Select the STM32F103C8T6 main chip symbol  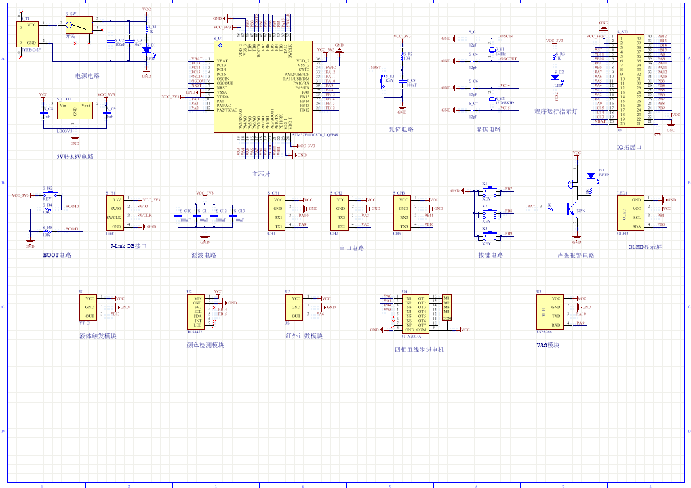(x=263, y=87)
